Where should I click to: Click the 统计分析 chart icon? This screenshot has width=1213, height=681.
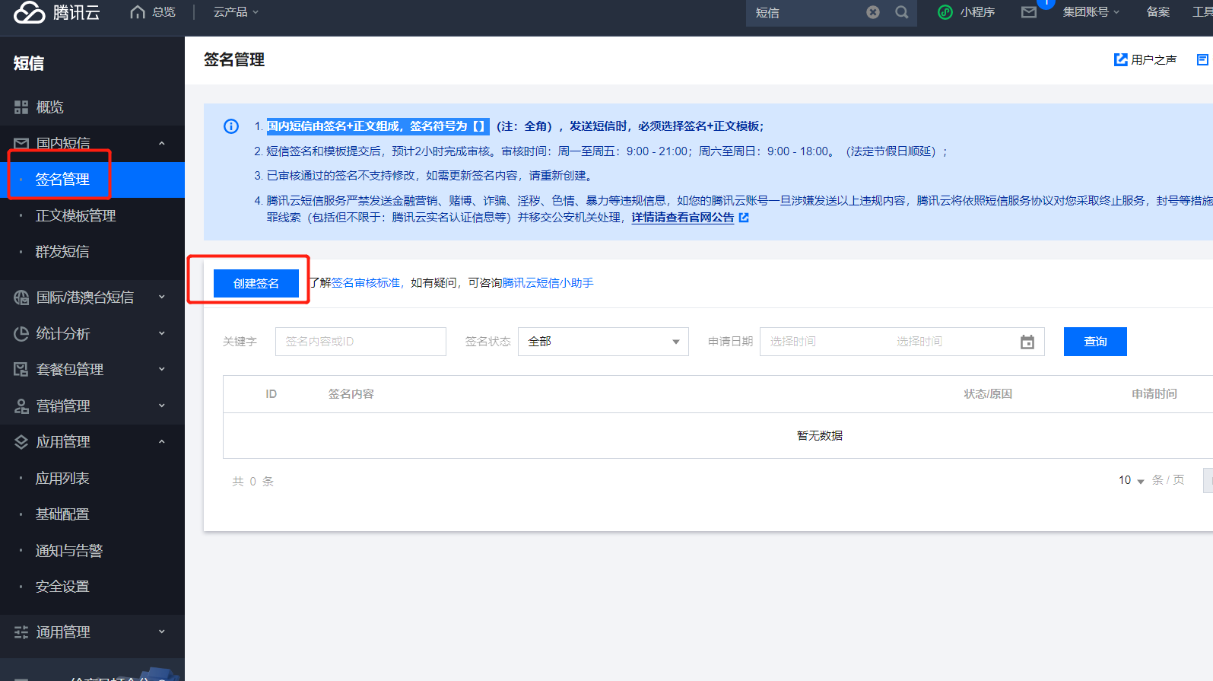click(21, 333)
